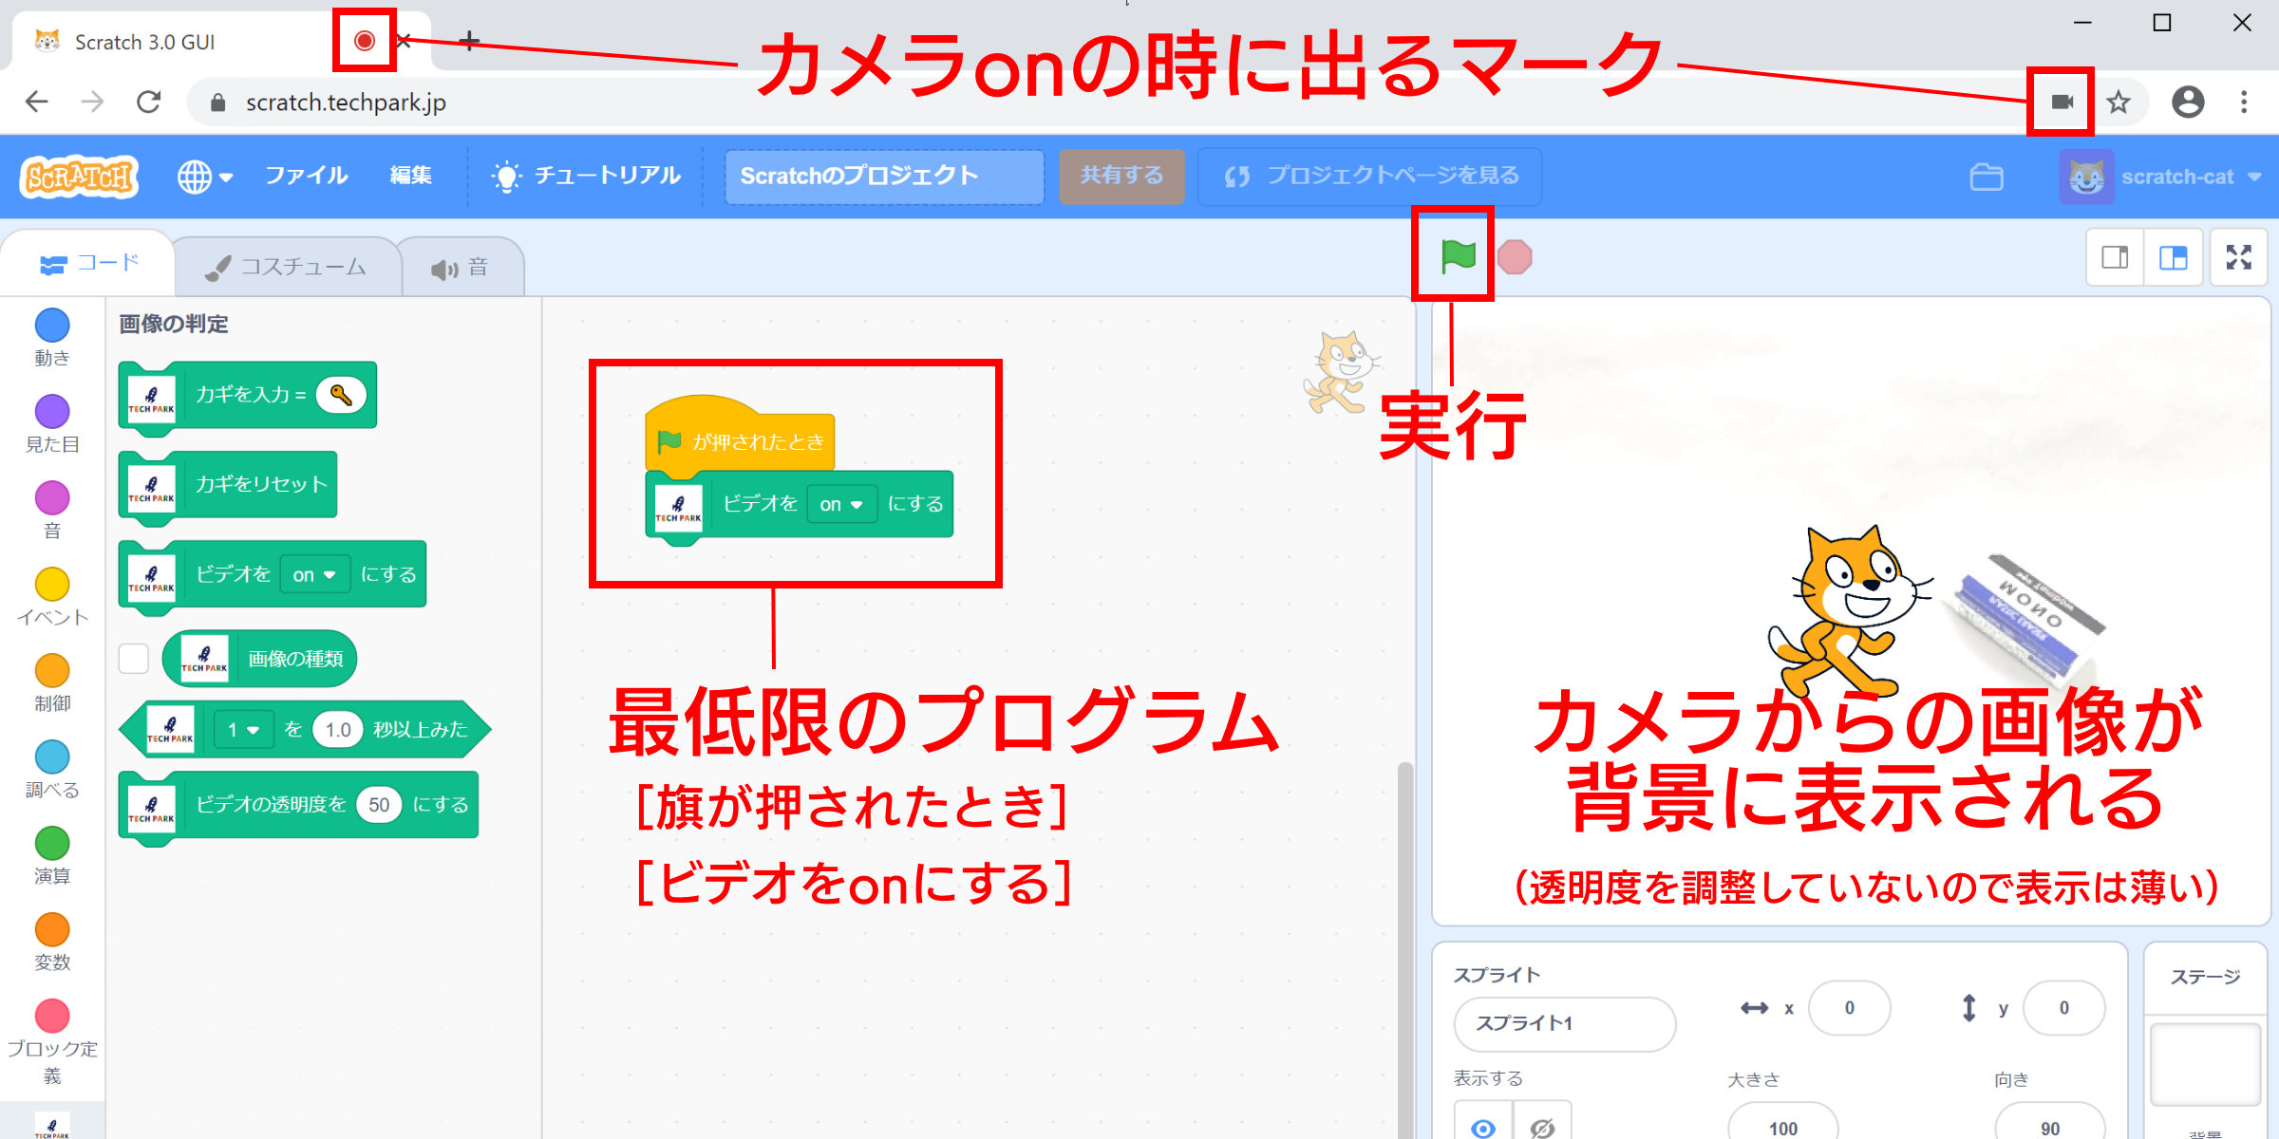
Task: Click the red stop sign to halt scripts
Action: (x=1516, y=256)
